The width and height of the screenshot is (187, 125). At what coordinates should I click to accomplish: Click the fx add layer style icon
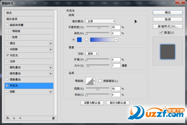8,118
